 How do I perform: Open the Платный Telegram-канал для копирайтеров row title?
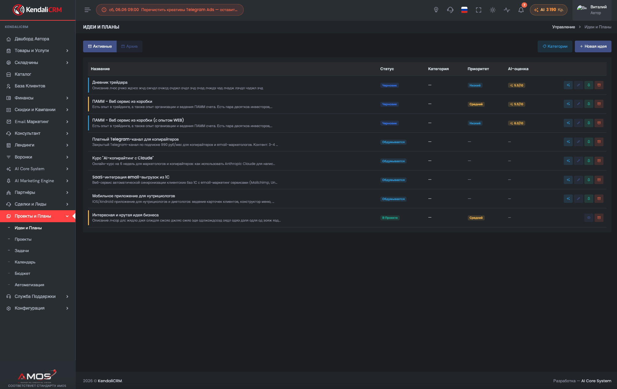[x=135, y=139]
